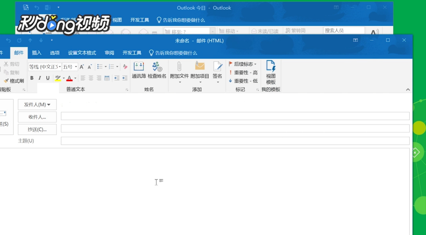426x235 pixels.
Task: Set high importance (重要性 - 高)
Action: tap(243, 72)
